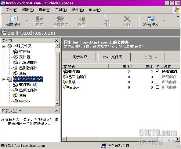Viewport: 181px width, 149px height.
Task: Click horizontal scrollbar left arrow in sync list
Action: (64, 139)
